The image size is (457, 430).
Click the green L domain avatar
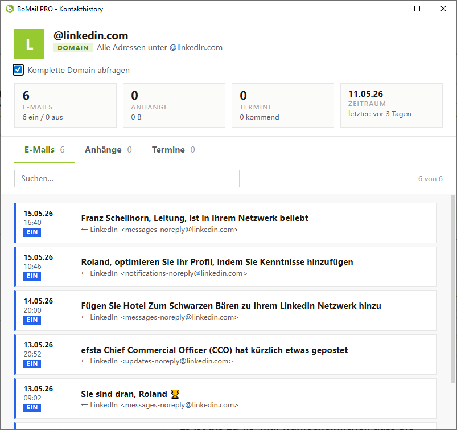click(29, 44)
